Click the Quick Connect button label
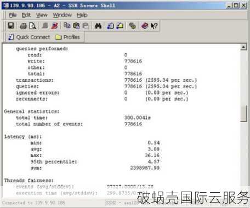250x208 pixels. tap(33, 37)
